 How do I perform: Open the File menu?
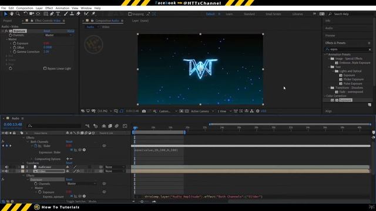4,8
